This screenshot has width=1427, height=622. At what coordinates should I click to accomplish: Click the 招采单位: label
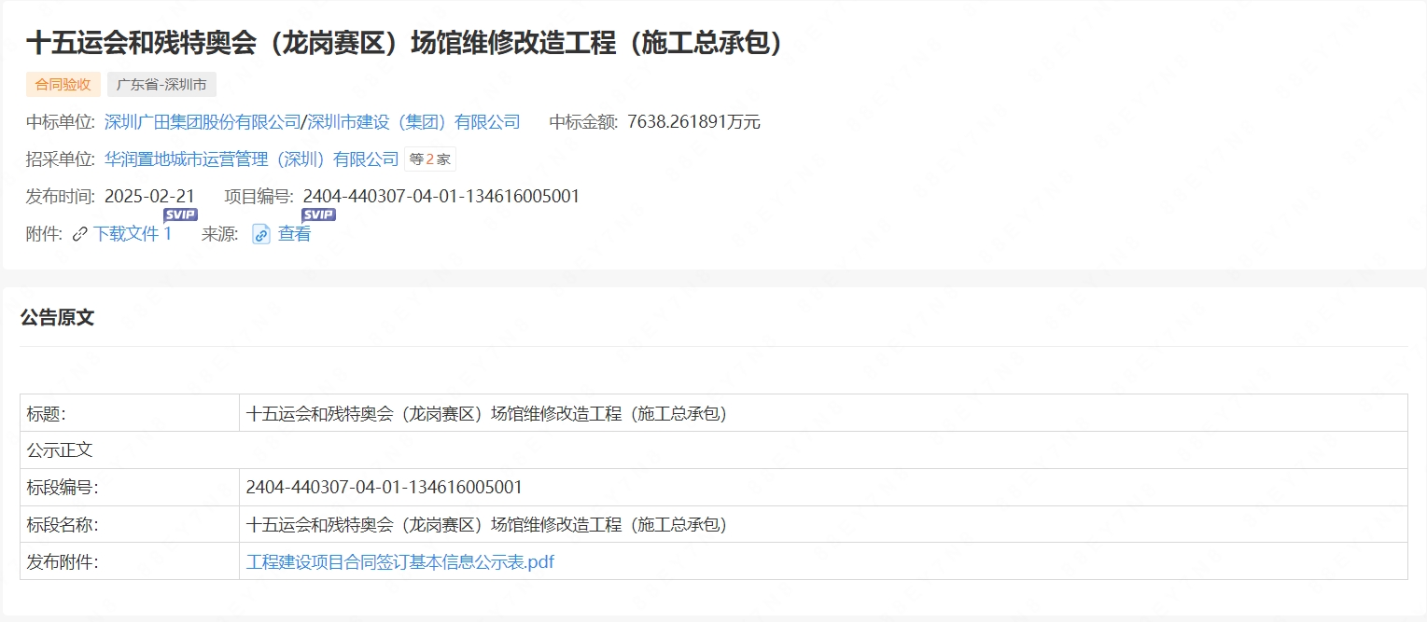point(61,159)
